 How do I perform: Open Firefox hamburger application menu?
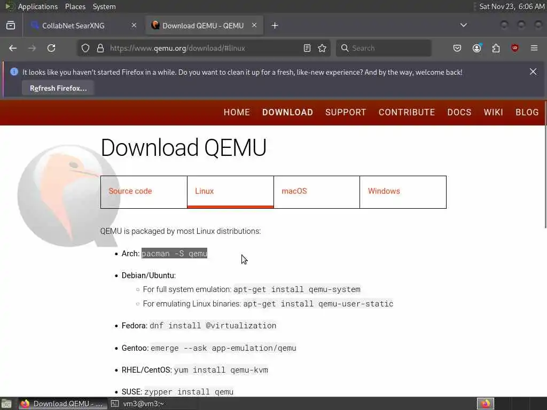tap(534, 48)
